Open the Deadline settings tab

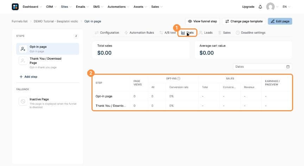(251, 33)
